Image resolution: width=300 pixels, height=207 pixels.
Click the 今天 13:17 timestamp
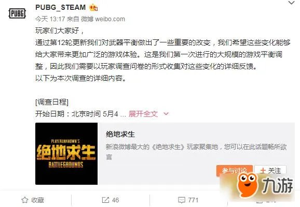tap(50, 19)
